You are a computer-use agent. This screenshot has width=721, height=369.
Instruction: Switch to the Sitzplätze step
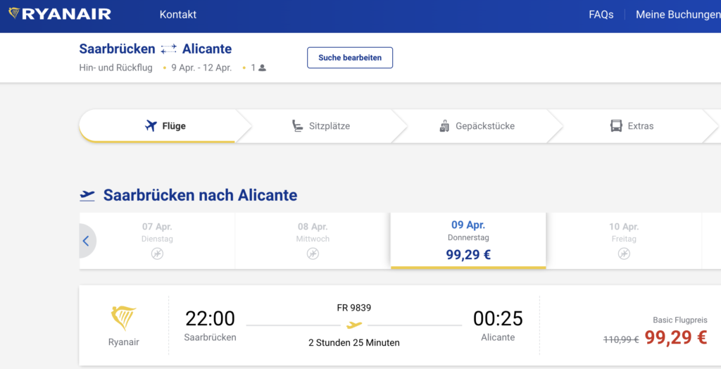click(x=321, y=126)
